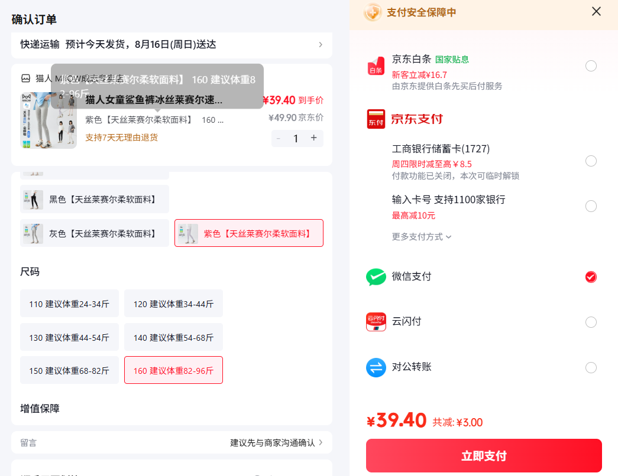The image size is (618, 476).
Task: Choose 灰色【天丝莱赛尔柔软面料】 color option
Action: point(95,233)
